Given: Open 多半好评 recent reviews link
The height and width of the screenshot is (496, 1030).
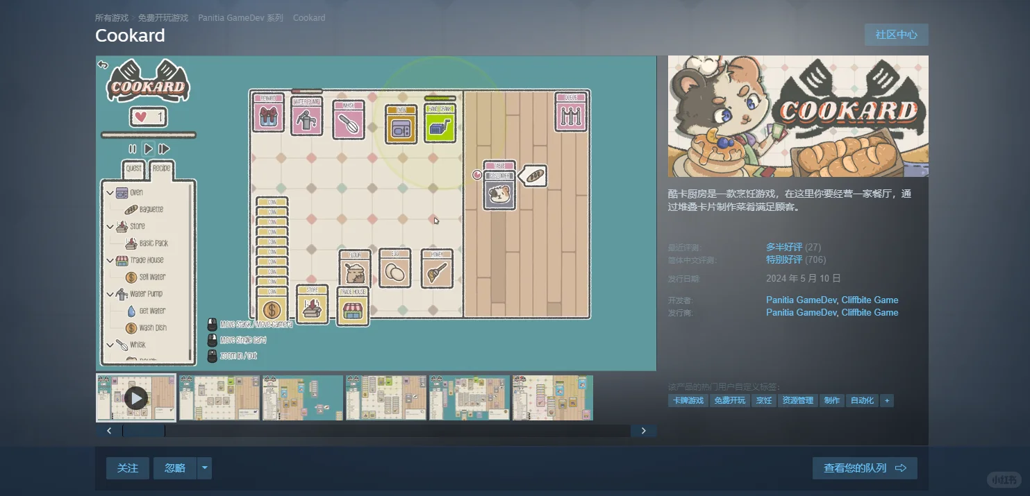Looking at the screenshot, I should (784, 247).
